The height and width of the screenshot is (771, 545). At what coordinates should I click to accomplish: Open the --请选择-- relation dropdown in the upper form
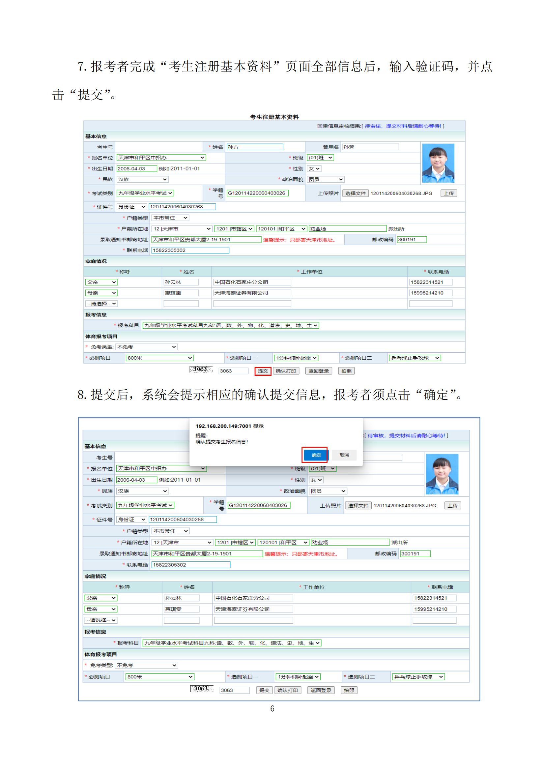coord(101,304)
